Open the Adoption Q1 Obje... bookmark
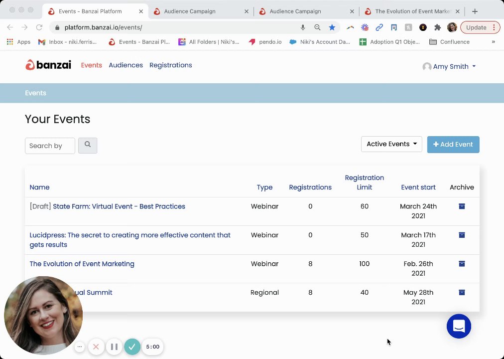This screenshot has height=359, width=504. (x=389, y=42)
